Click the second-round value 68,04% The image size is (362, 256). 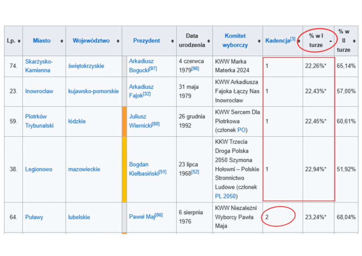click(x=346, y=217)
